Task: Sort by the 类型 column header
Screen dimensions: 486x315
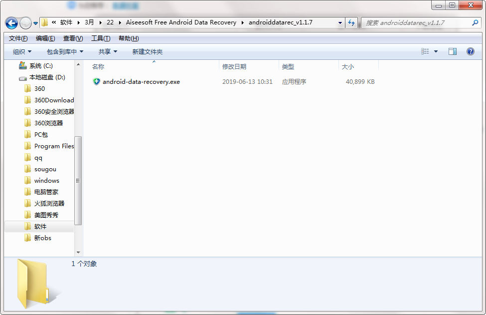Action: (288, 67)
